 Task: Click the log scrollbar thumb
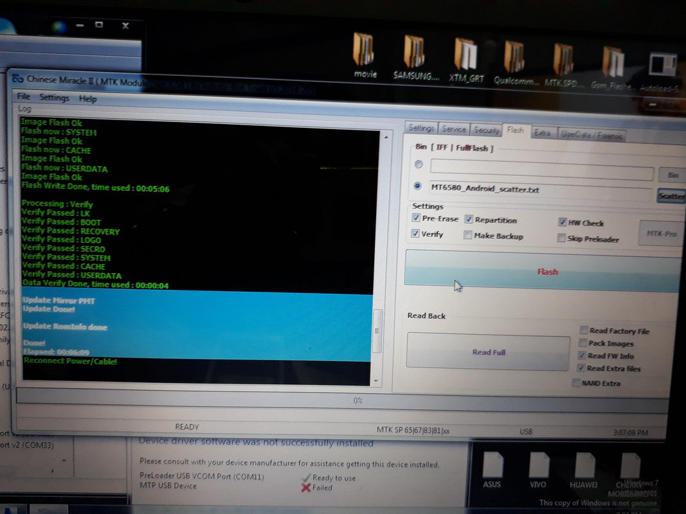(x=377, y=330)
